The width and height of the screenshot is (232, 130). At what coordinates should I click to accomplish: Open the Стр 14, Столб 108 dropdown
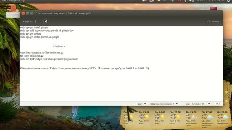198,104
